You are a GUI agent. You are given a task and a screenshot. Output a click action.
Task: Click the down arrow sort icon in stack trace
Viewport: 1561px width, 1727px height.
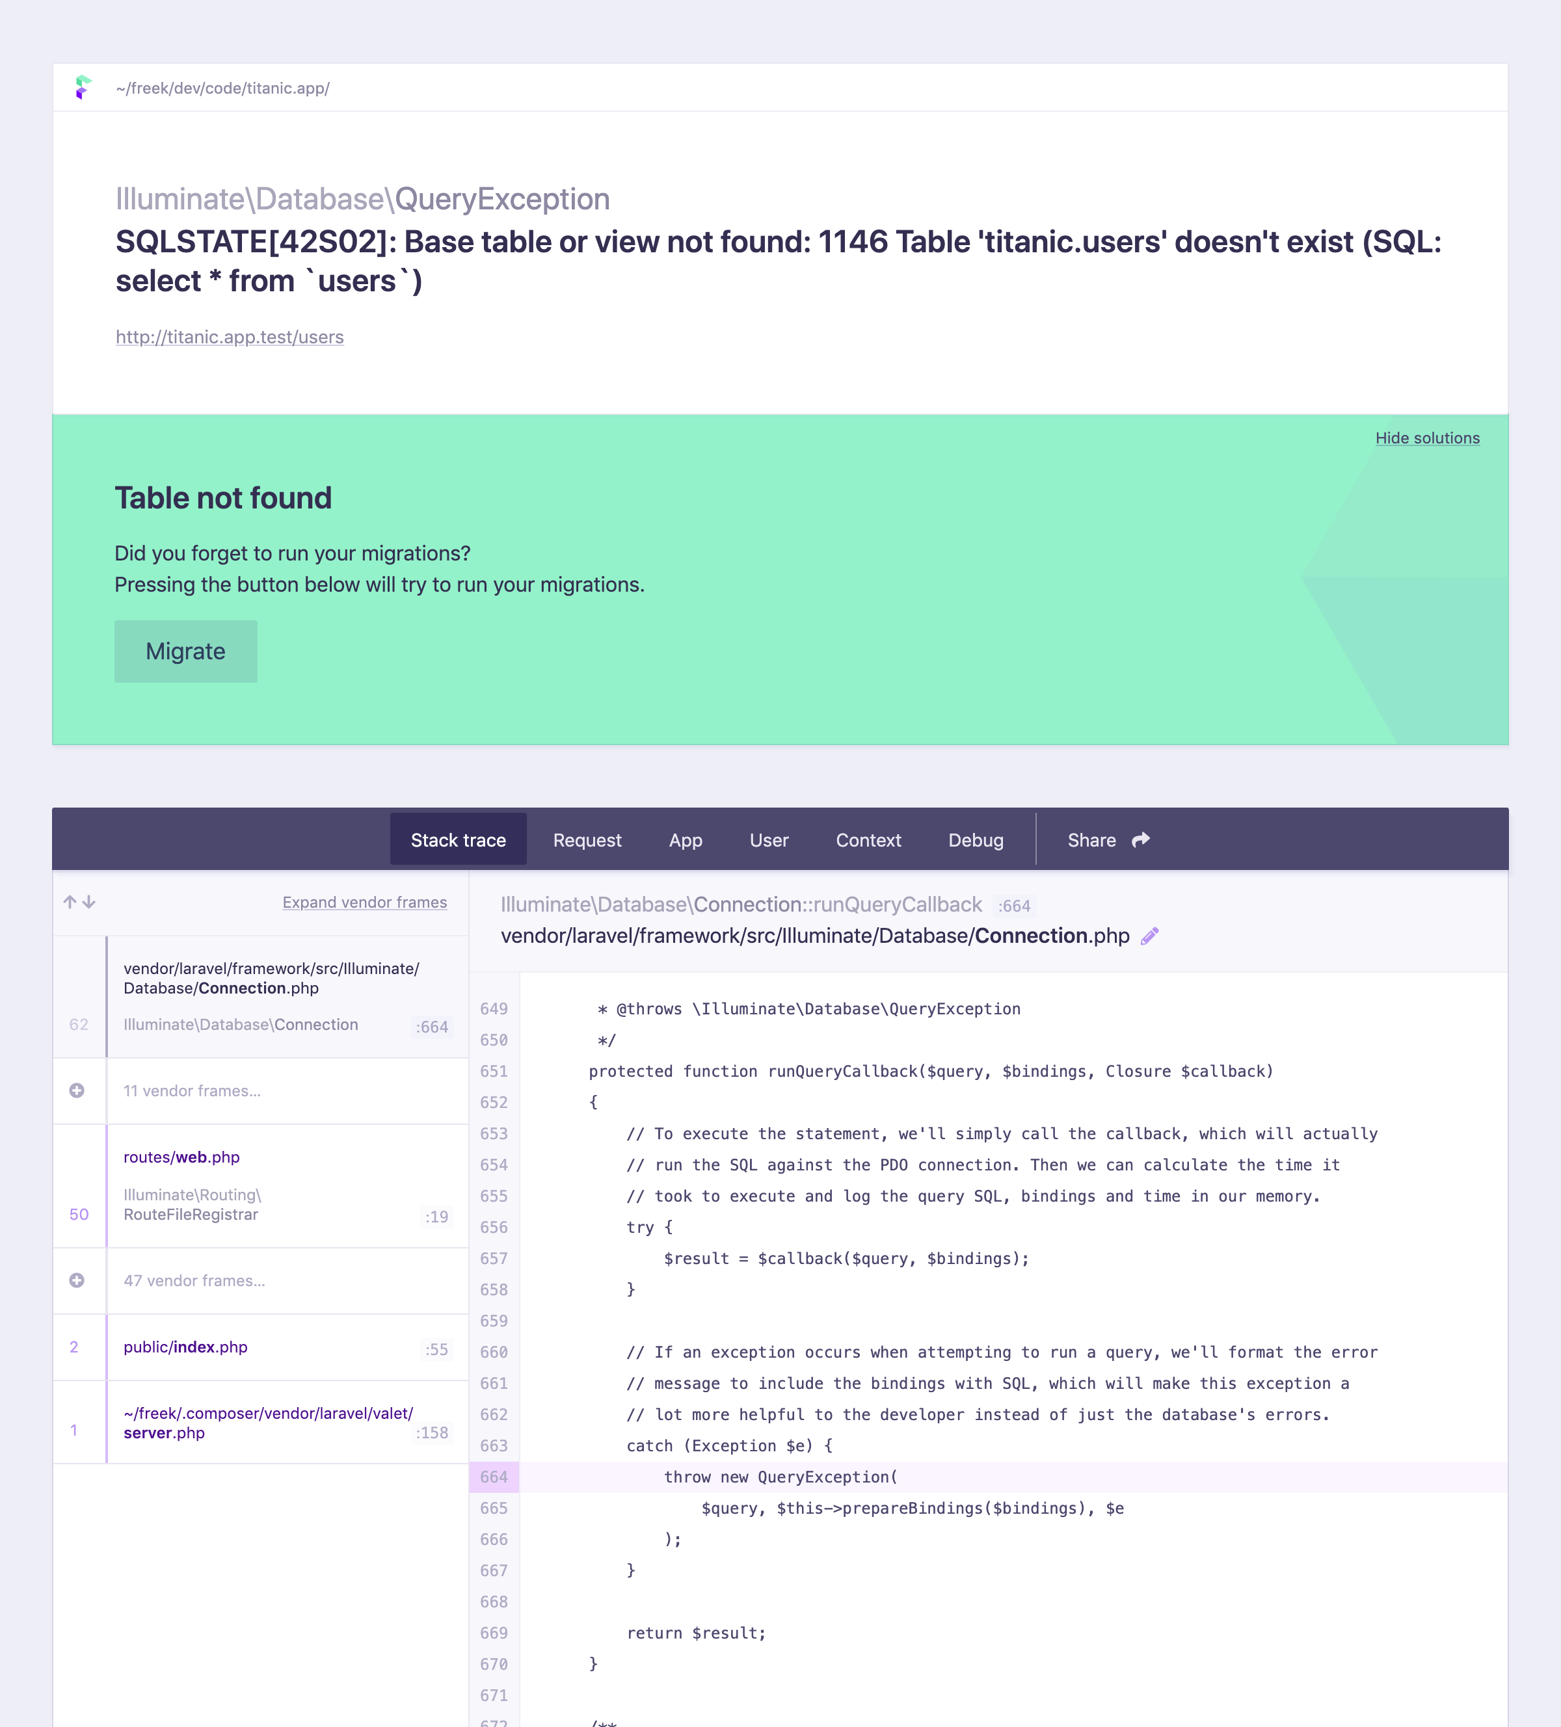pos(90,901)
